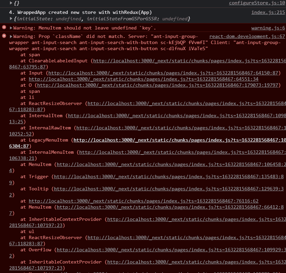Open anonymous stack link 64551:34
Image resolution: width=286 pixels, height=273 pixels.
point(144,79)
